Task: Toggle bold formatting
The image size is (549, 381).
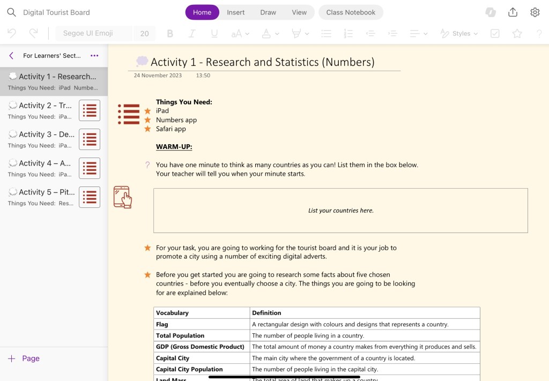Action: tap(170, 33)
